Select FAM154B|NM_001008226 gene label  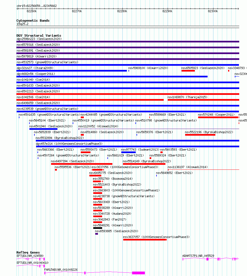point(61,270)
